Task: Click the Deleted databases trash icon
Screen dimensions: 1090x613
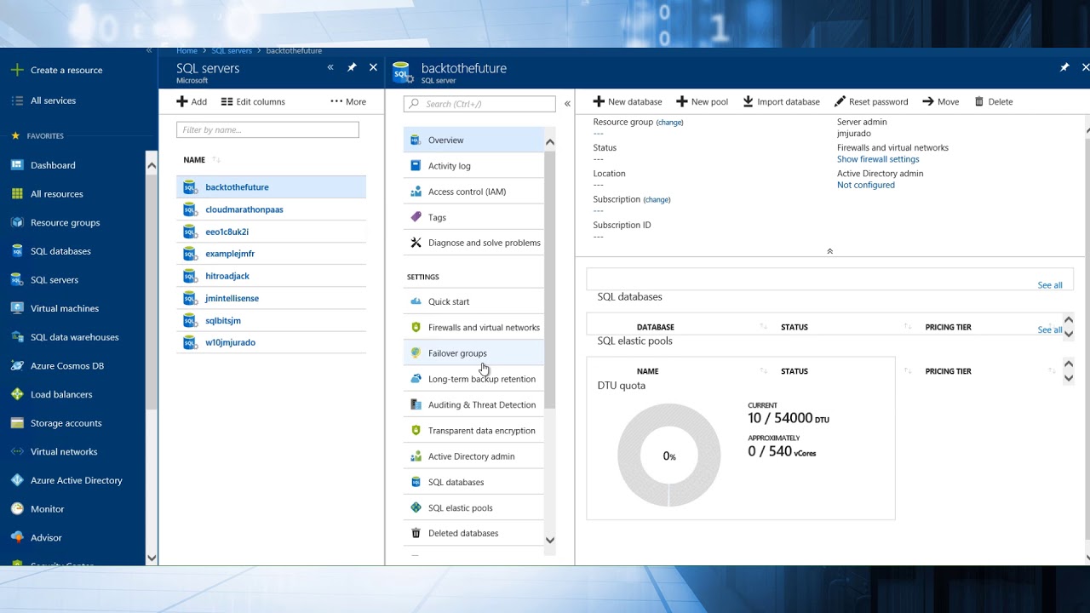Action: [416, 533]
